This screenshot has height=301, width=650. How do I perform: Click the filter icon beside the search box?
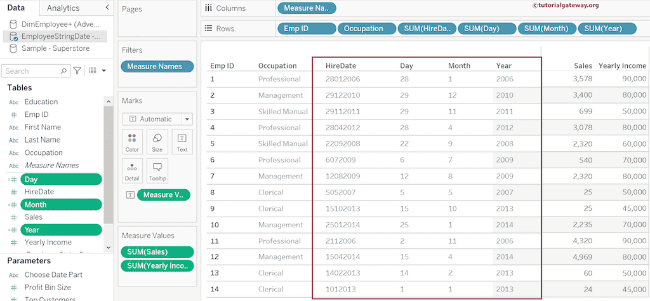coord(77,71)
